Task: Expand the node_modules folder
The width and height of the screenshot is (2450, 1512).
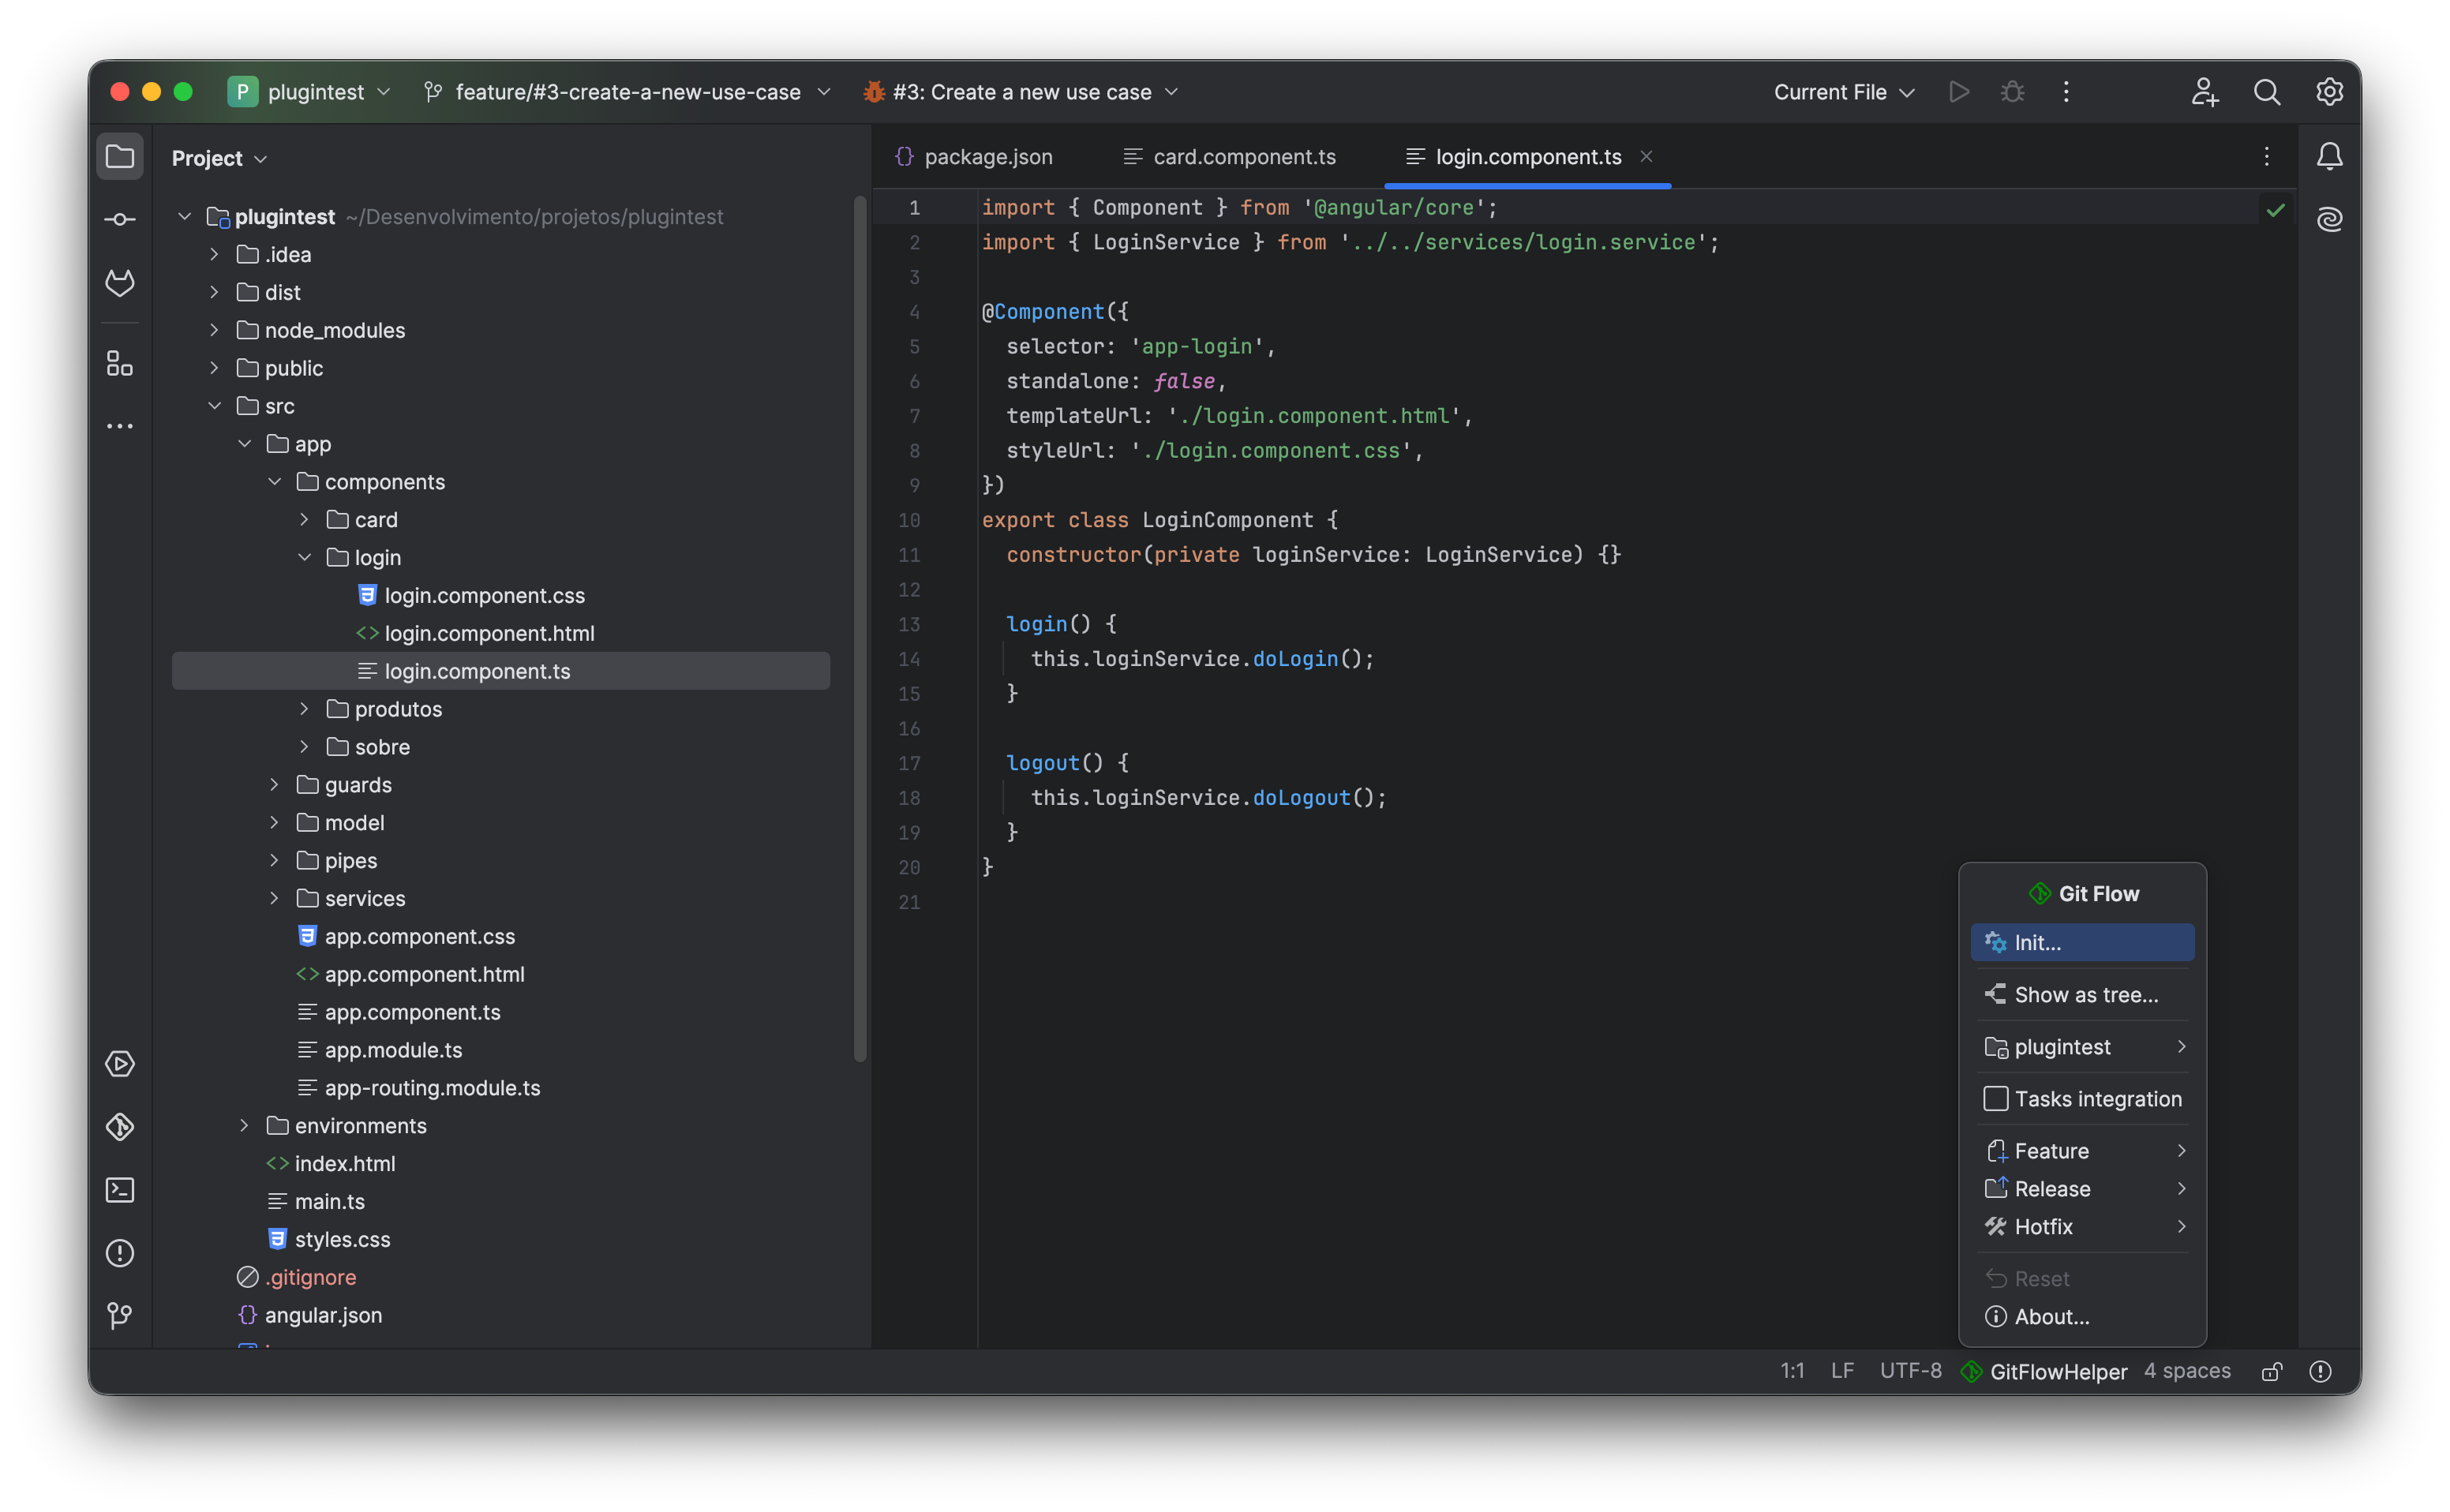Action: pyautogui.click(x=214, y=330)
